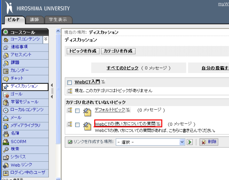Click the カテゴリを作成 button

(118, 51)
